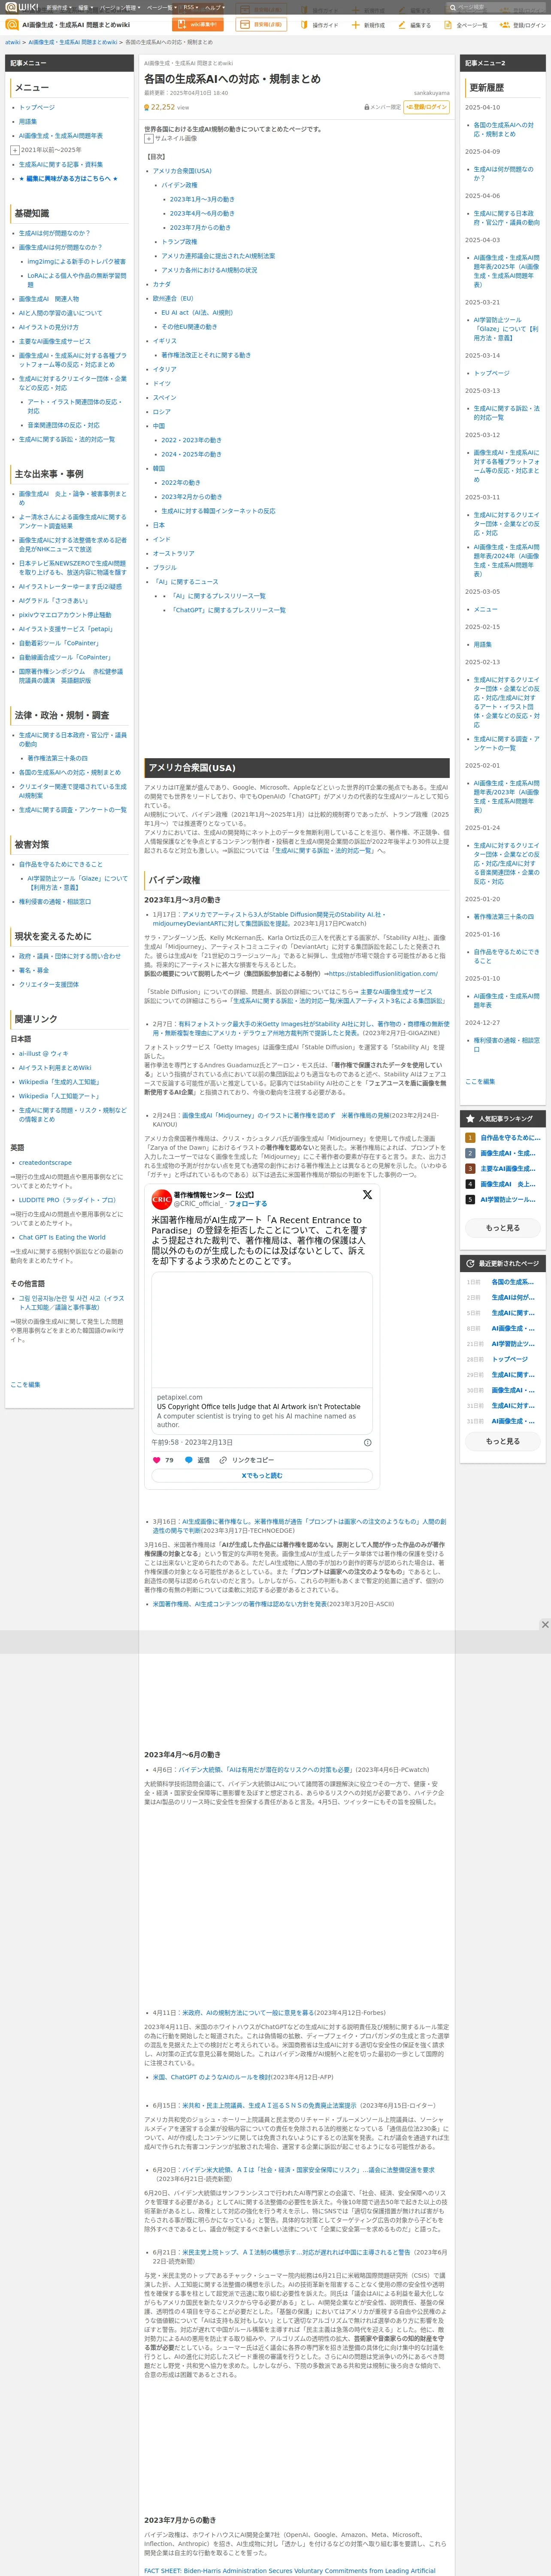Image resolution: width=551 pixels, height=2576 pixels.
Task: Click the reply bubble icon on tweet
Action: 189,1460
